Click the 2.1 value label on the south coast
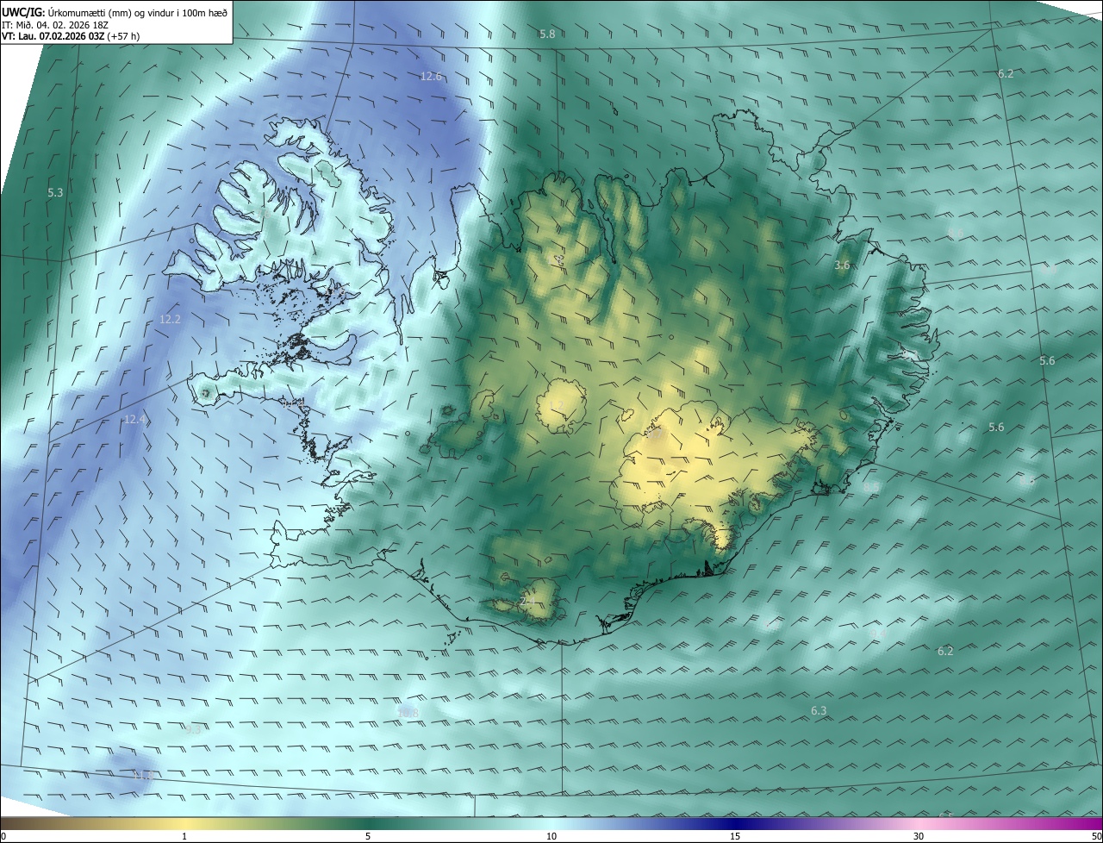This screenshot has width=1103, height=843. click(528, 600)
